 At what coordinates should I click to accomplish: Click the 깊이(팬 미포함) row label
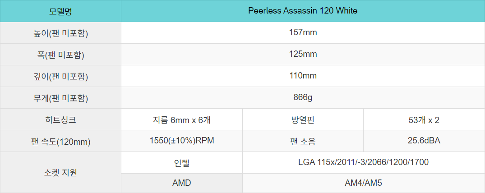tap(60, 76)
